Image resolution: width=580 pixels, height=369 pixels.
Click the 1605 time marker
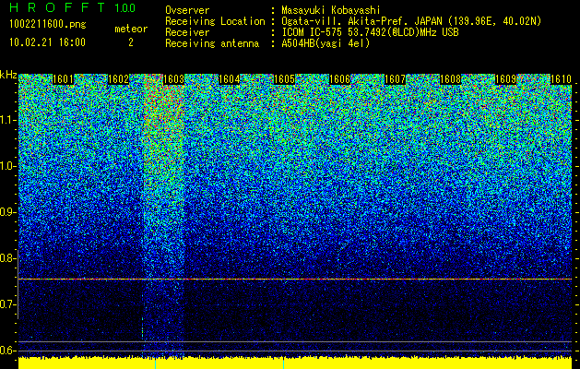click(284, 79)
